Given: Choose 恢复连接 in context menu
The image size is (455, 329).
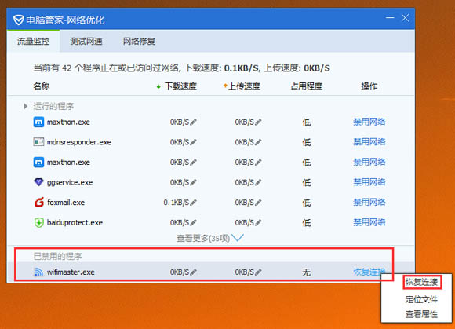Looking at the screenshot, I should (421, 282).
